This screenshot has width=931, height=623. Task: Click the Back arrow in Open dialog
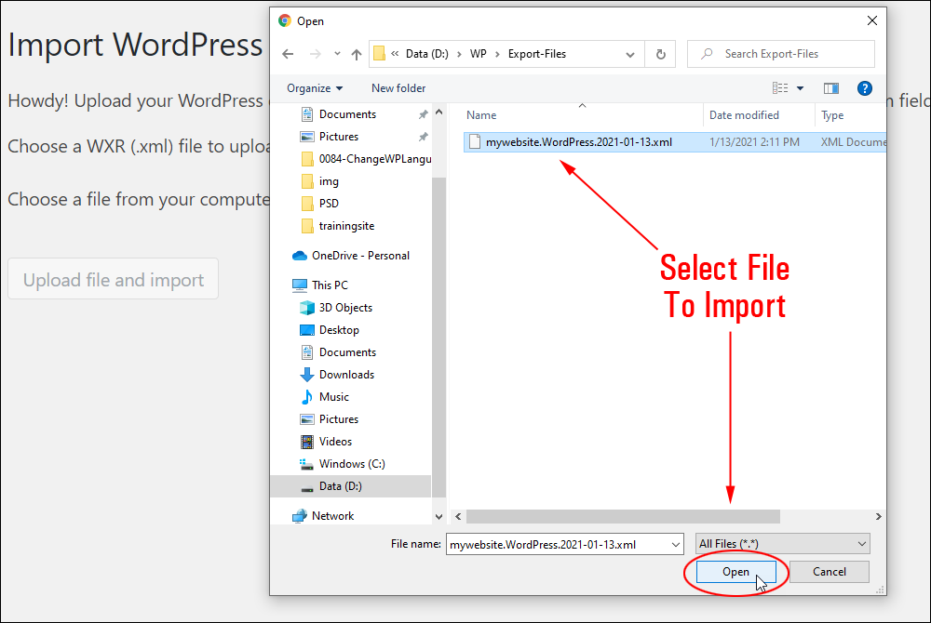click(288, 55)
